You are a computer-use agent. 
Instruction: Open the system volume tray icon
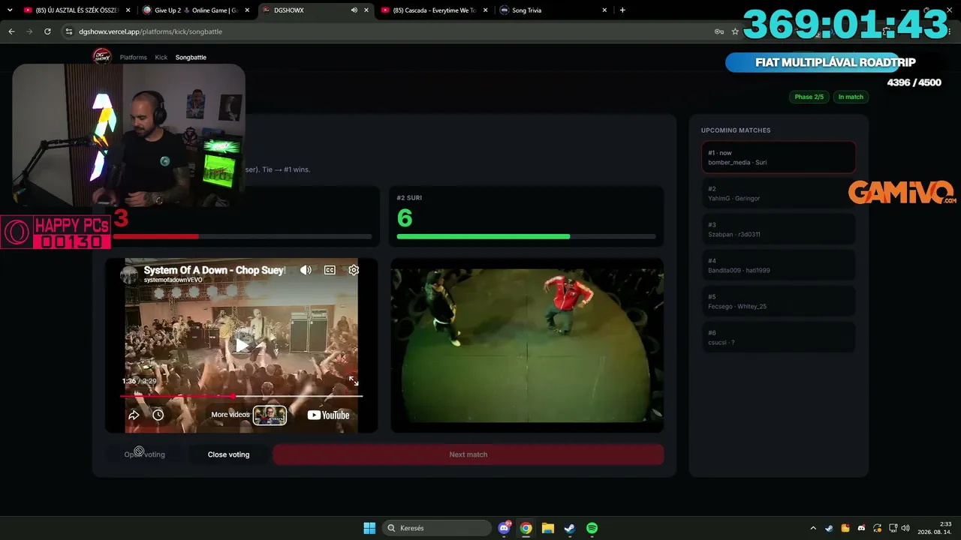[905, 528]
